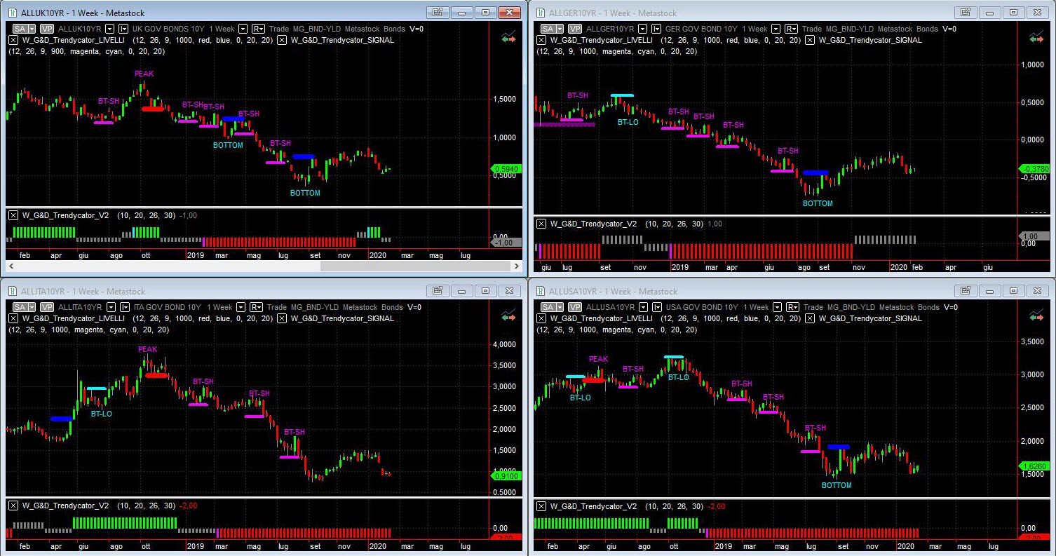The height and width of the screenshot is (556, 1056).
Task: Click the -0,3780 price tag in GER chart
Action: pyautogui.click(x=1034, y=169)
